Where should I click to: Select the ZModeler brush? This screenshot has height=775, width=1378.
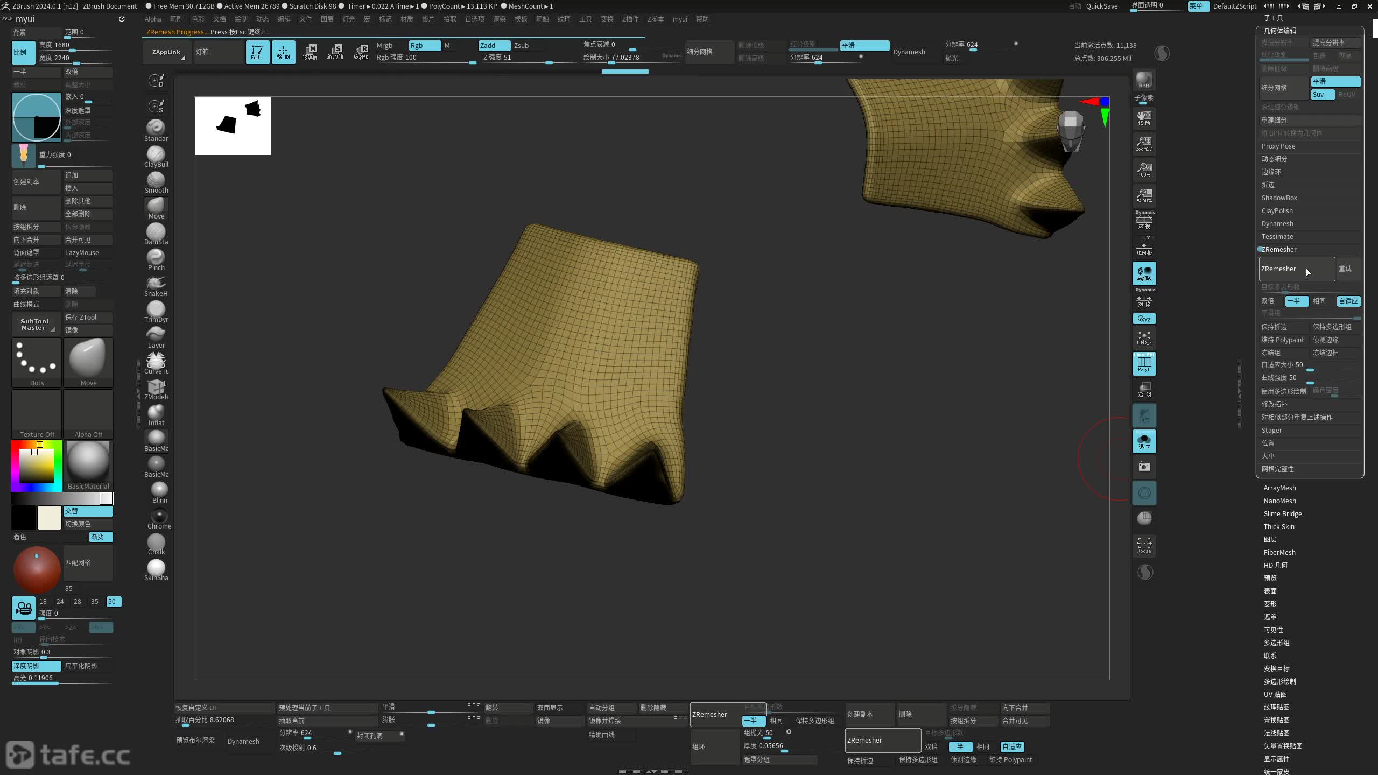(x=156, y=388)
